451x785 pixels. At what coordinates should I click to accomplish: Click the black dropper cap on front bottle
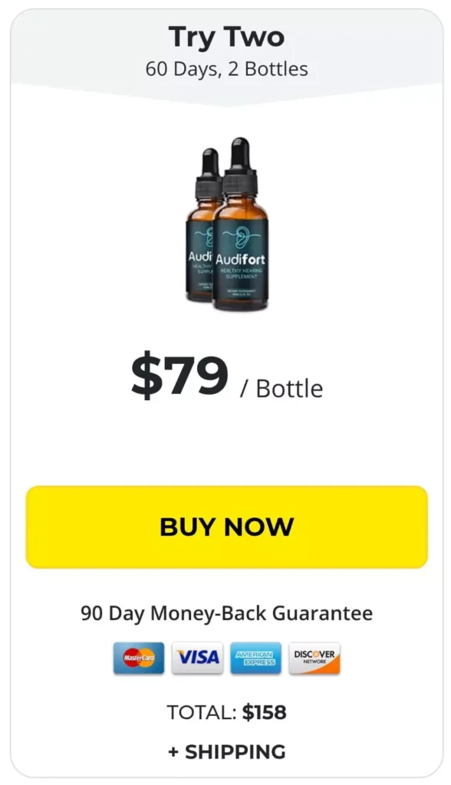[x=240, y=166]
